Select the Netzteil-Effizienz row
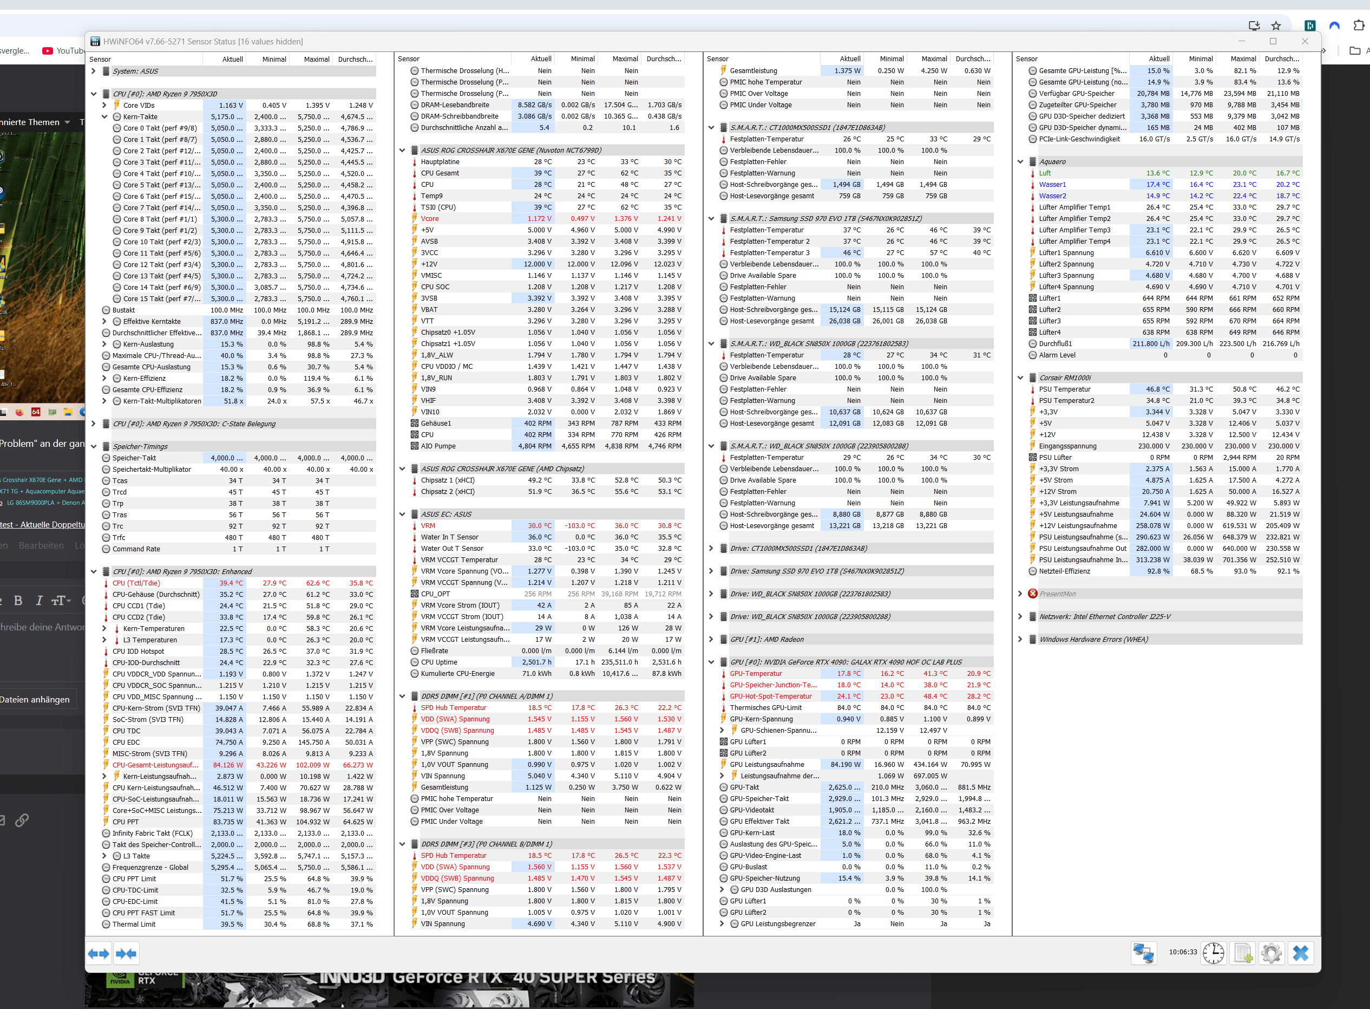The width and height of the screenshot is (1370, 1009). pos(1164,571)
